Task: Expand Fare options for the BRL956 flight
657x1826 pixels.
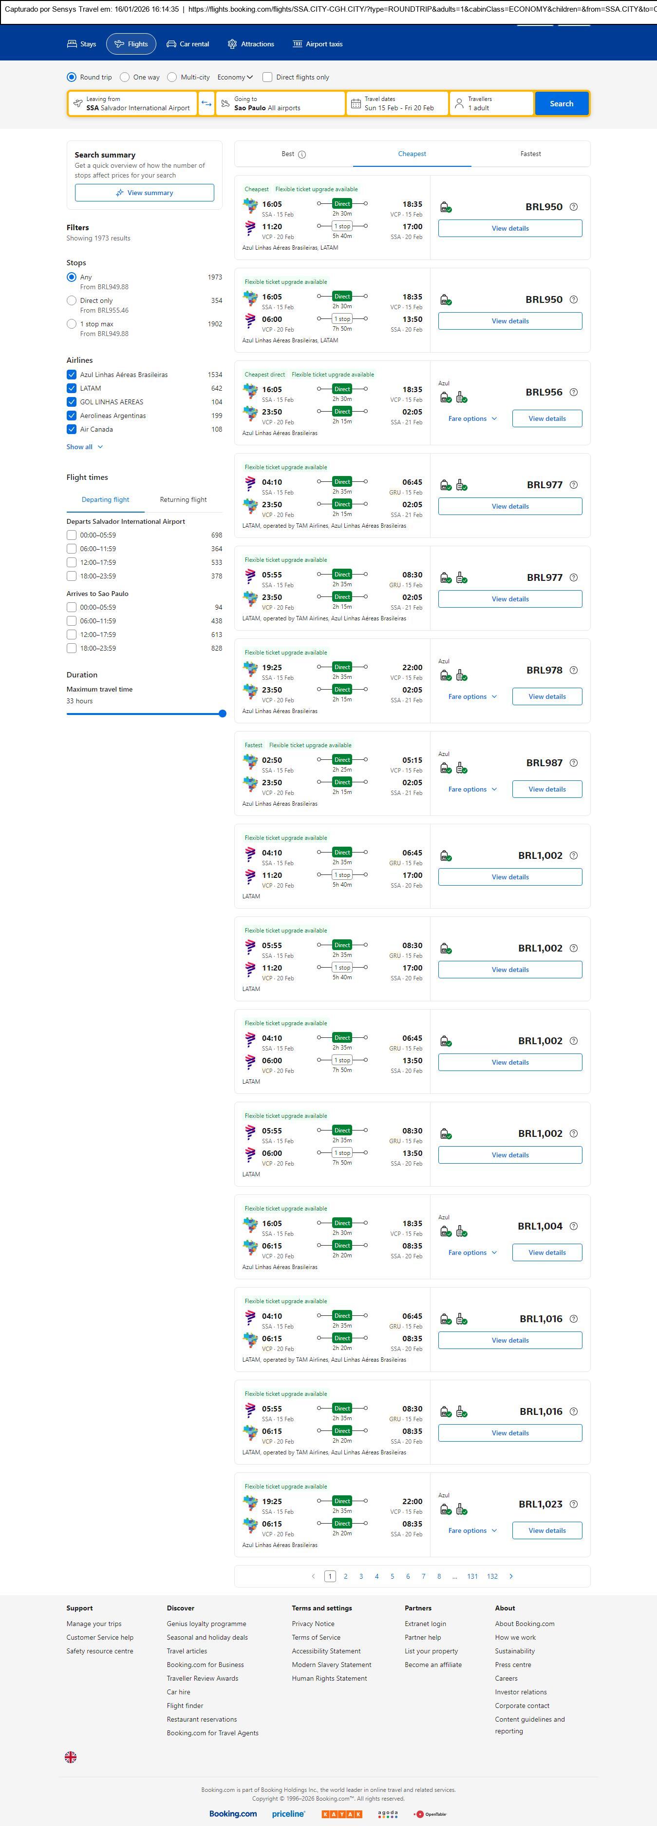Action: click(472, 419)
